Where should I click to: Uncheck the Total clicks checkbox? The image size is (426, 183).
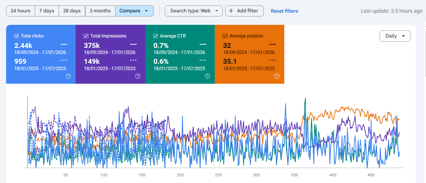[x=16, y=36]
